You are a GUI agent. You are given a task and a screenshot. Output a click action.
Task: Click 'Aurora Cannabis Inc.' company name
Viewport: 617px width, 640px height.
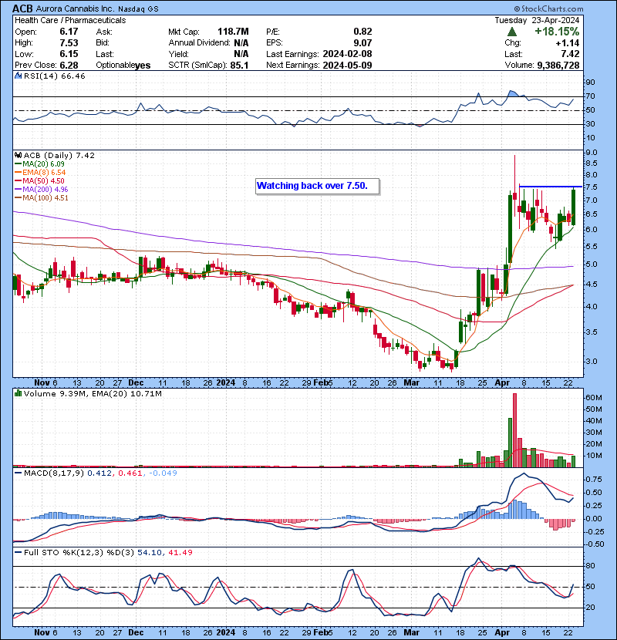pos(75,8)
